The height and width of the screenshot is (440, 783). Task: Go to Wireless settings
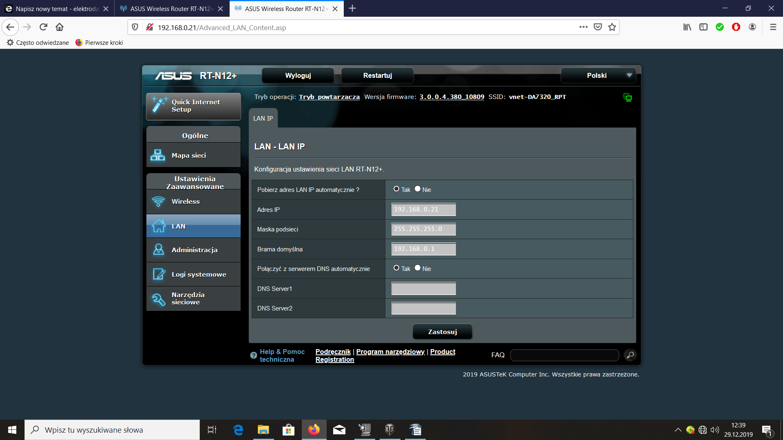185,201
